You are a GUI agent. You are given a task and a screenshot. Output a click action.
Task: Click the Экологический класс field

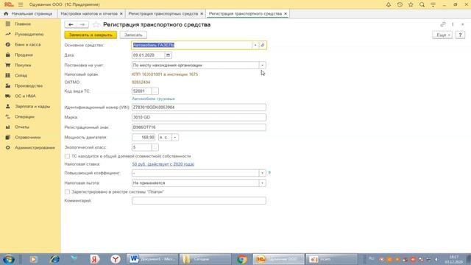click(x=141, y=147)
